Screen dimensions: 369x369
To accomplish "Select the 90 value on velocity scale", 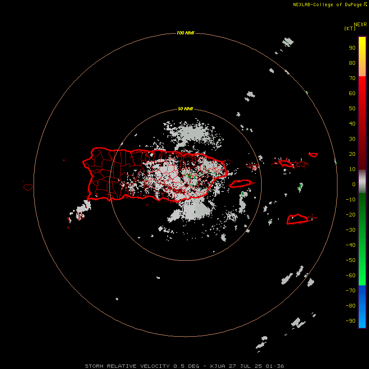I will 352,48.
